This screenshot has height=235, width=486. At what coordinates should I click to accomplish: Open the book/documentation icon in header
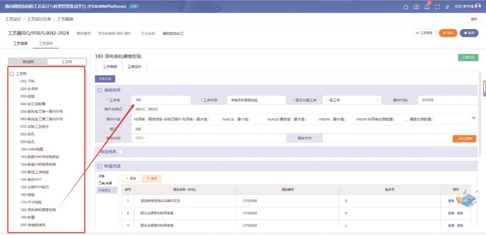coord(416,7)
